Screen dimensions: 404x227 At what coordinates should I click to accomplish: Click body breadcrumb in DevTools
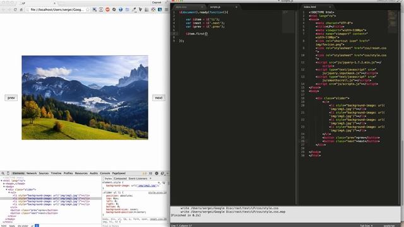click(12, 226)
